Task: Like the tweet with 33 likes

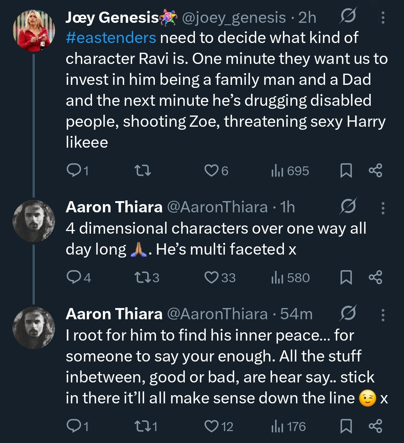Action: tap(211, 278)
